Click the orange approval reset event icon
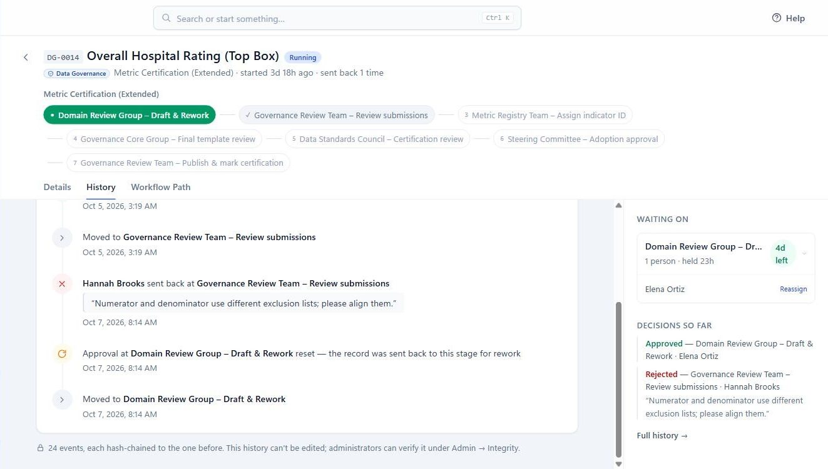Screen dimensions: 828x469 click(x=62, y=354)
